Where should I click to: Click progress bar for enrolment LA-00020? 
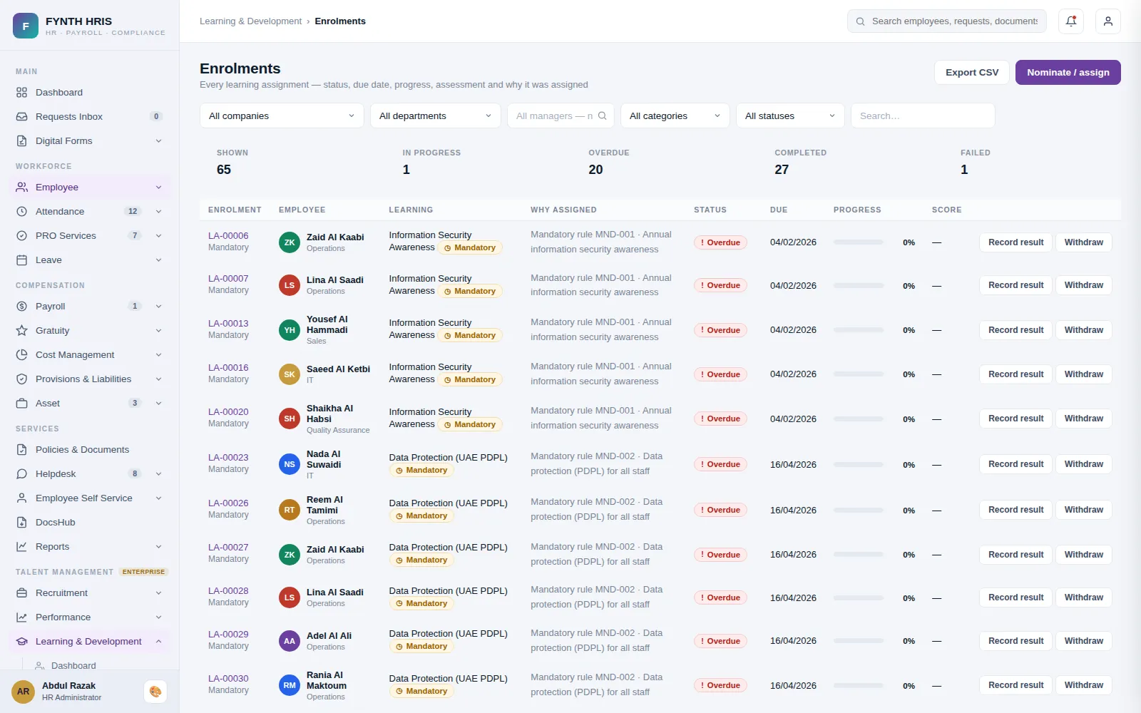[859, 419]
